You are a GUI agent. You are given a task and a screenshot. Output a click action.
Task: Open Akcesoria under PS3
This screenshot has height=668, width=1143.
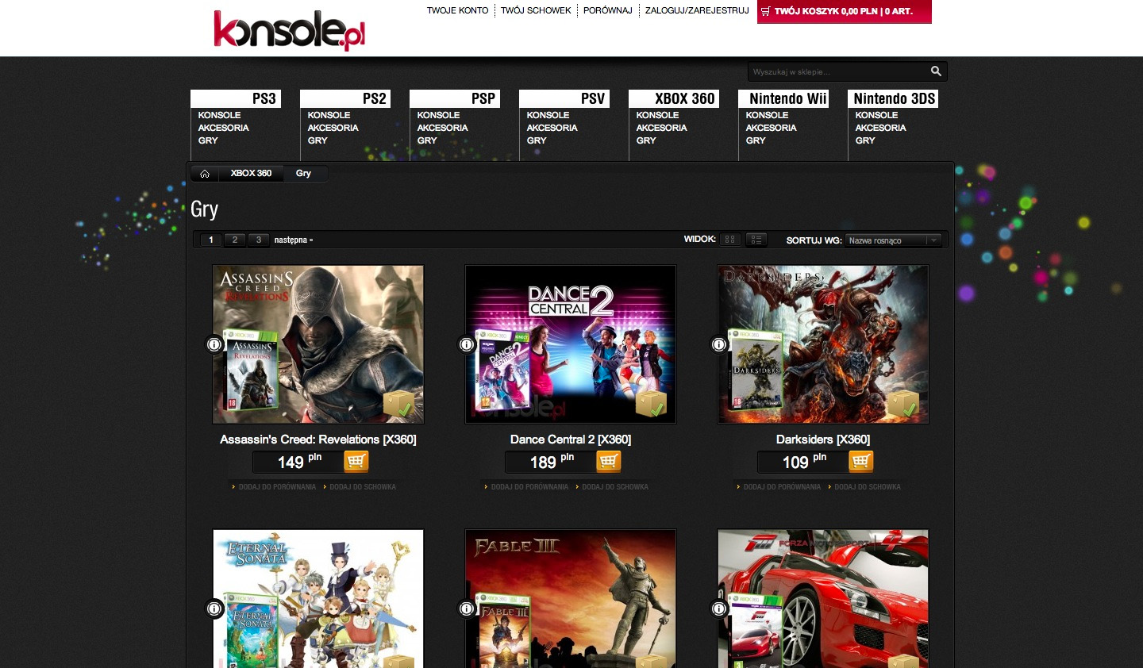tap(223, 128)
